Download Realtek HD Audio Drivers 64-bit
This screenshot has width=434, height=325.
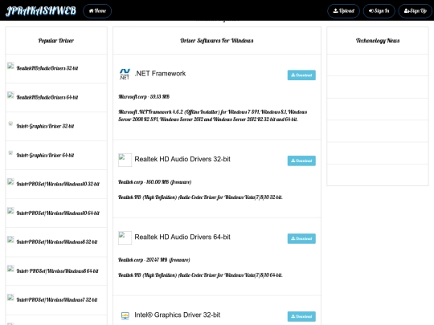(301, 239)
